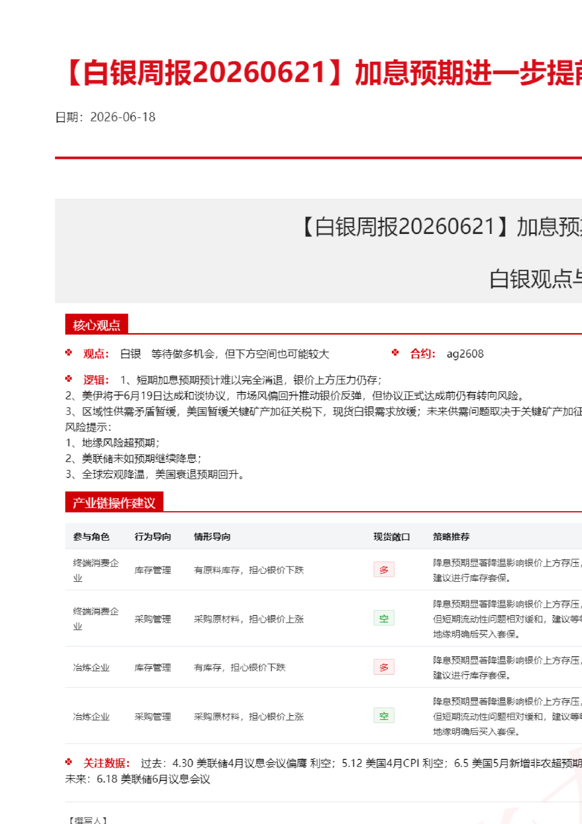
Task: Click the red bullet icon beside 逻辑
Action: 69,379
